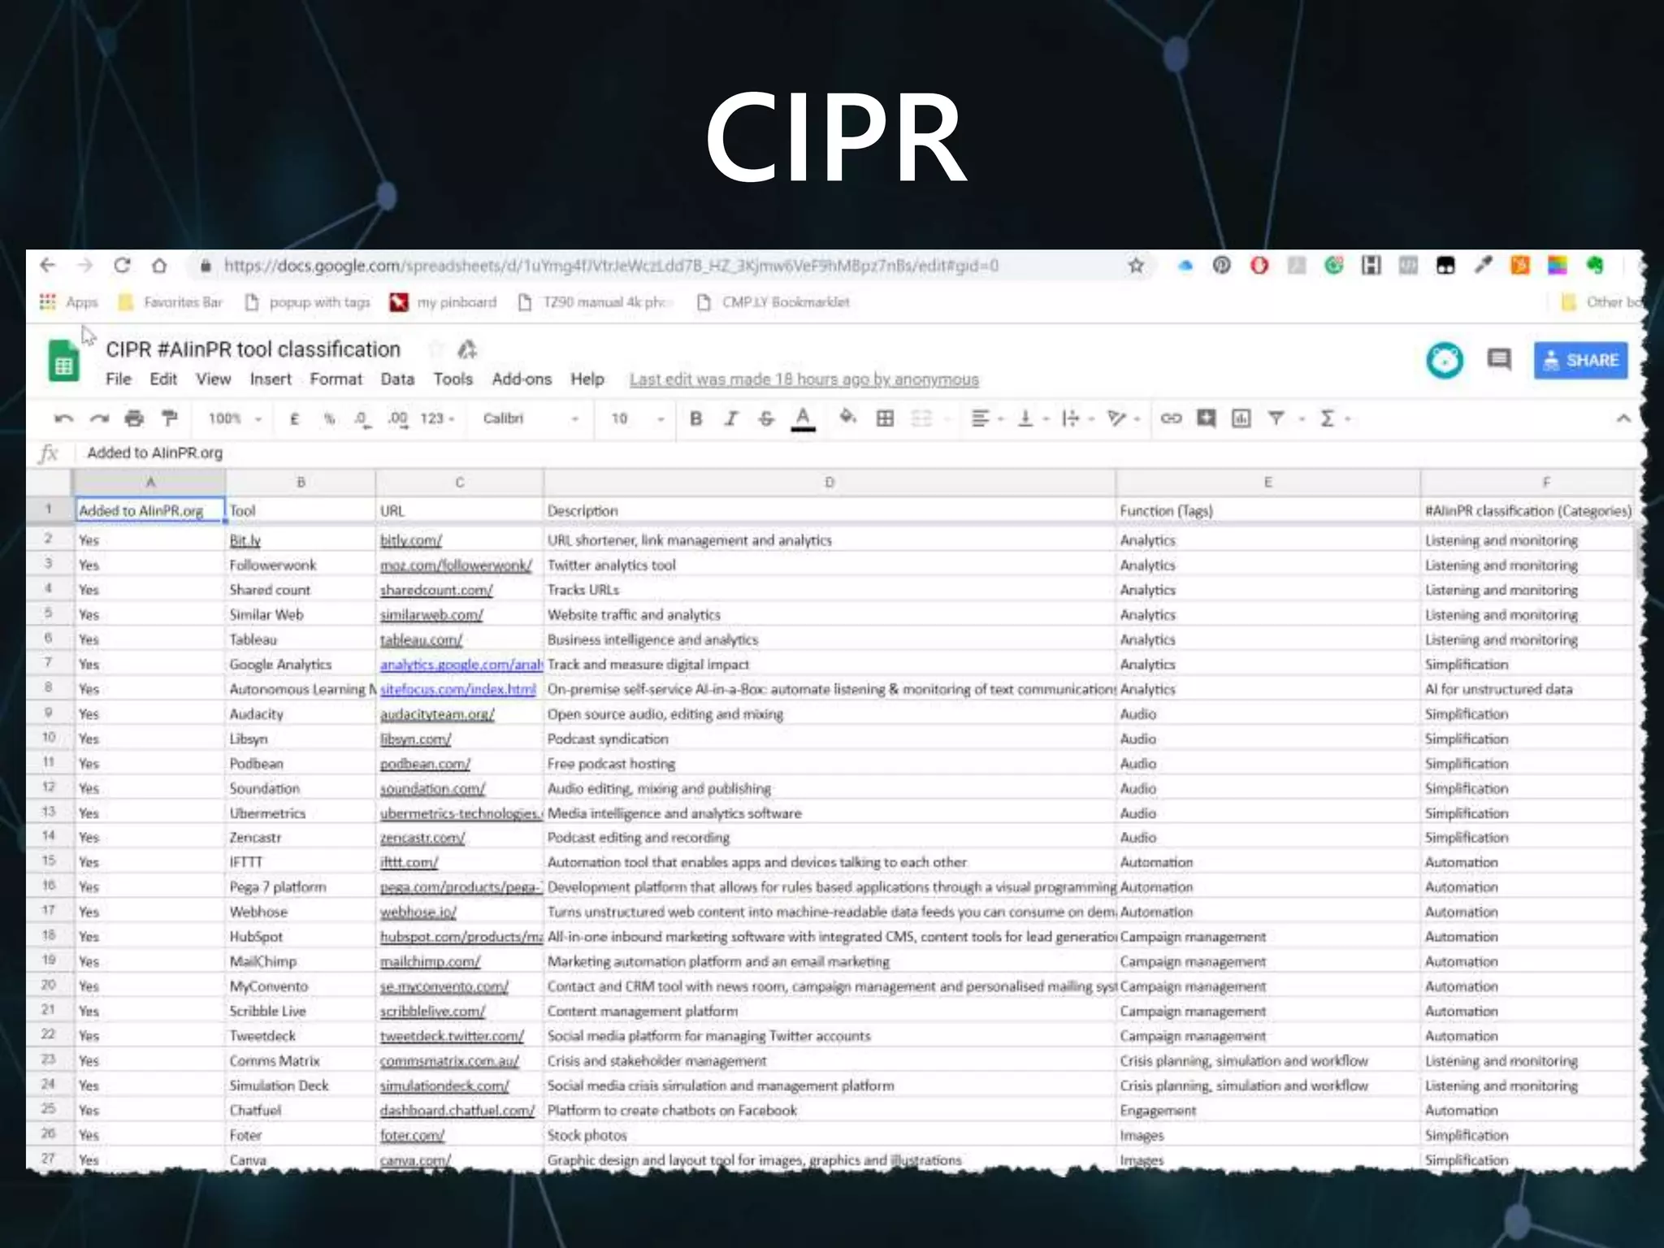Viewport: 1664px width, 1248px height.
Task: Open the View menu
Action: click(x=213, y=379)
